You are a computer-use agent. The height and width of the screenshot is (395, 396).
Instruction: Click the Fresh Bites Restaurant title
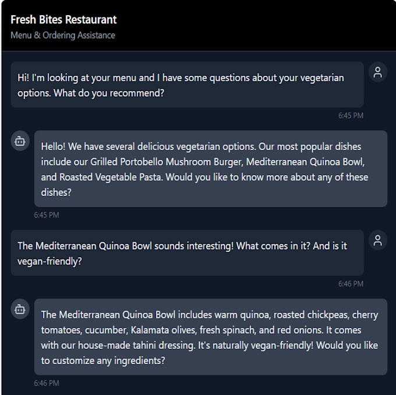point(63,19)
